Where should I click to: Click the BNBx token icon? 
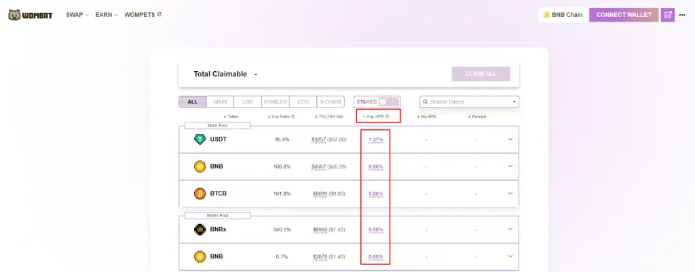[200, 229]
